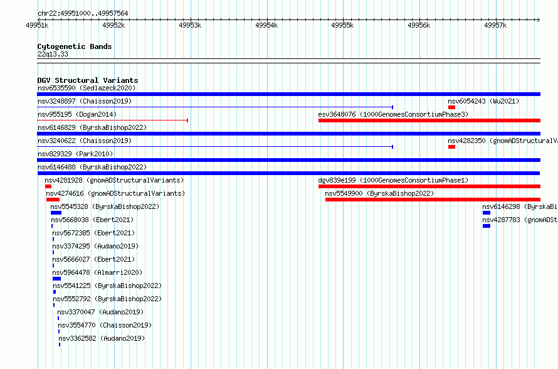Viewport: 558px width, 369px height.
Task: Click nsv3370047 (Audano2019) label
Action: click(101, 312)
